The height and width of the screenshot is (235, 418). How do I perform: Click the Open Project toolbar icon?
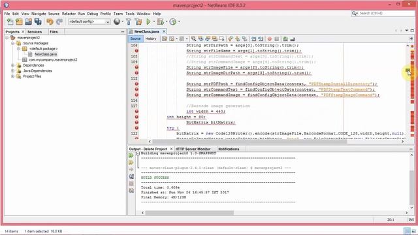[x=29, y=22]
